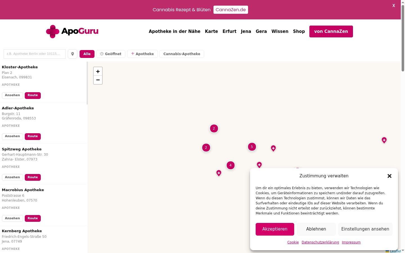Click the Adler-Apotheke title
The width and height of the screenshot is (405, 253).
point(18,108)
